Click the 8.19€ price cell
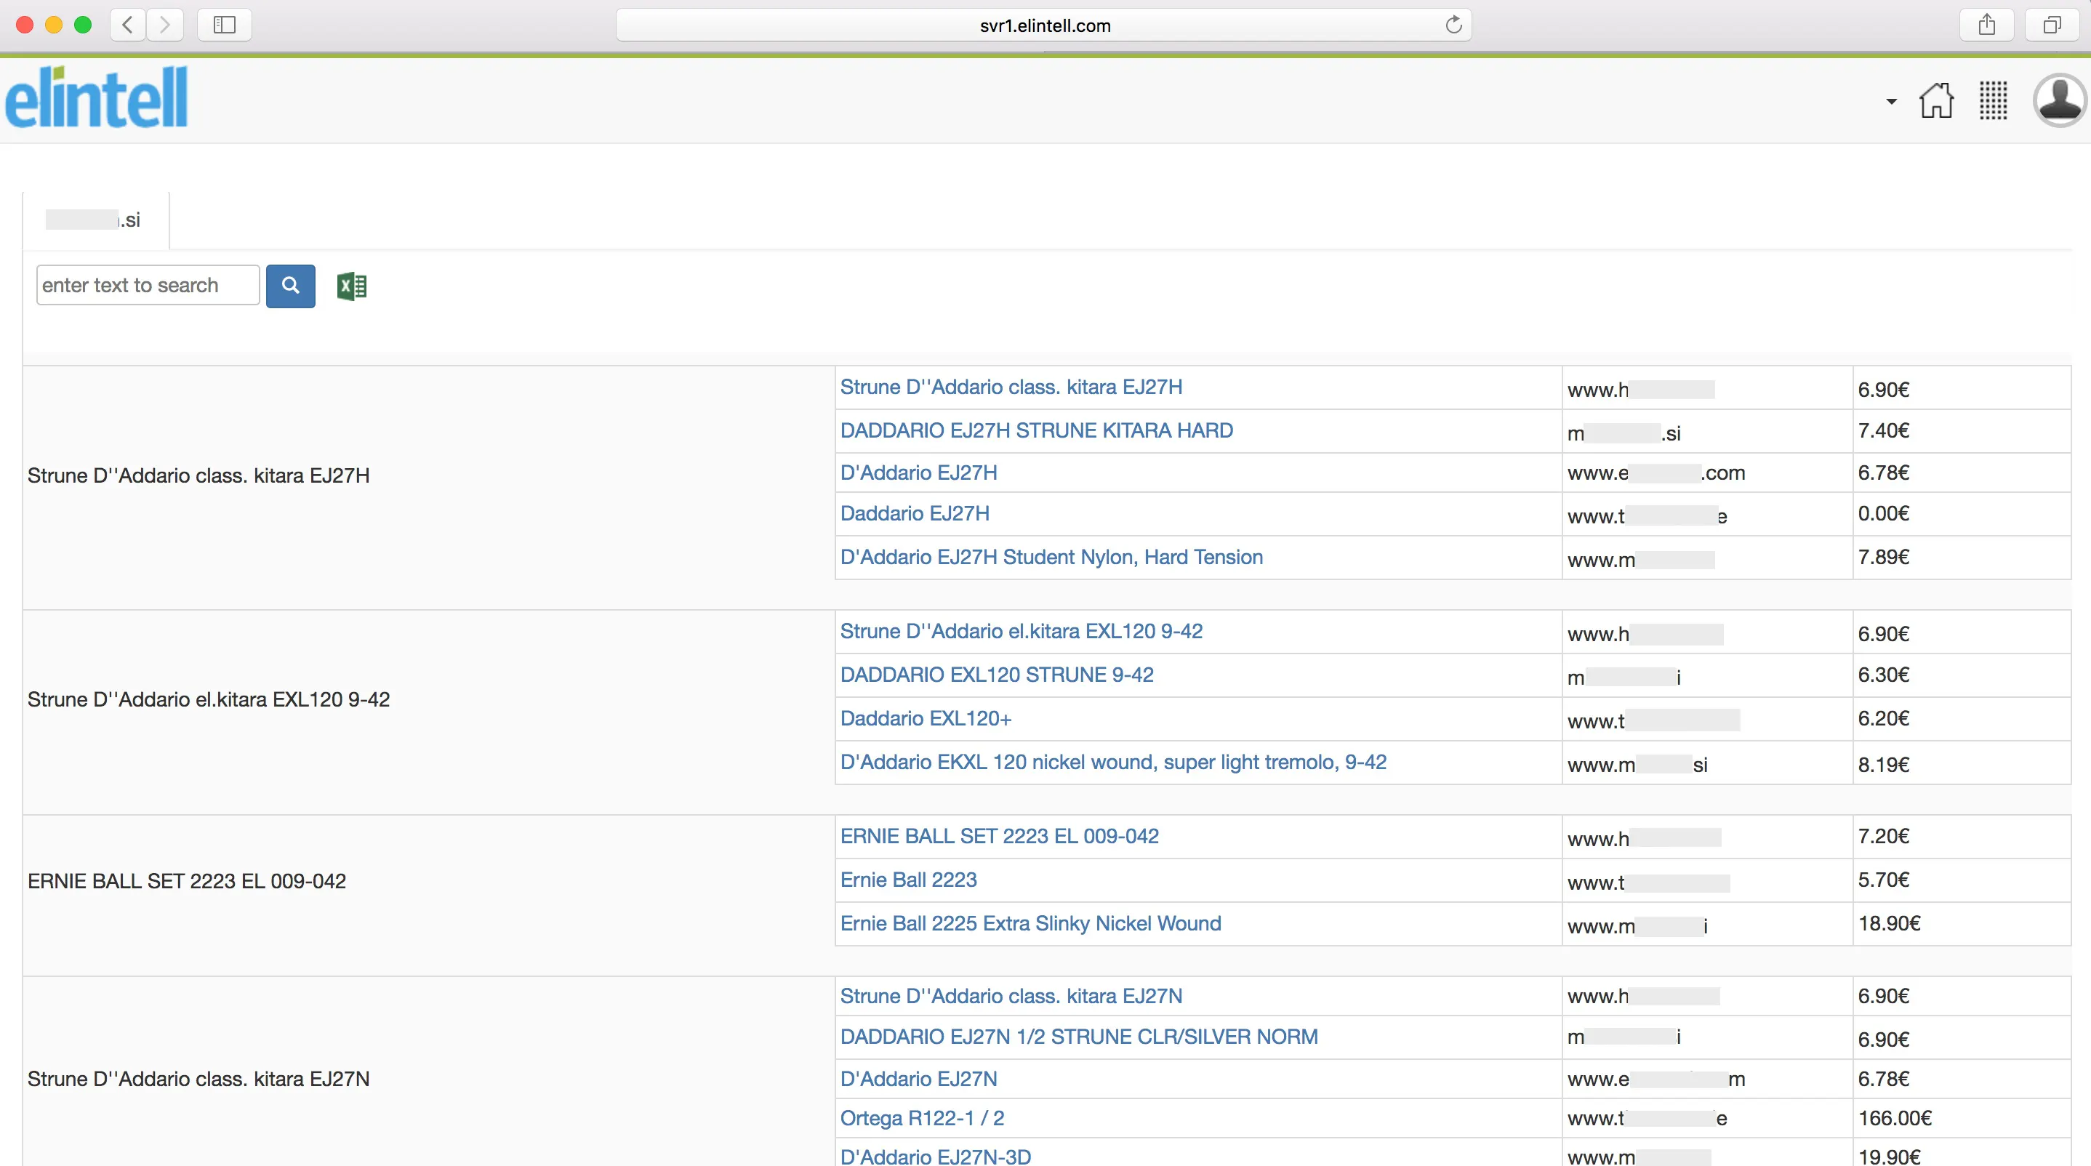 1962,763
